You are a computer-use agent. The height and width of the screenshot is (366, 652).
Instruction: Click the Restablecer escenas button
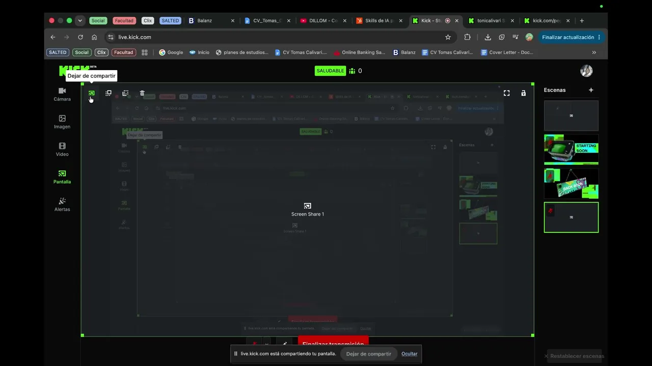click(x=574, y=356)
